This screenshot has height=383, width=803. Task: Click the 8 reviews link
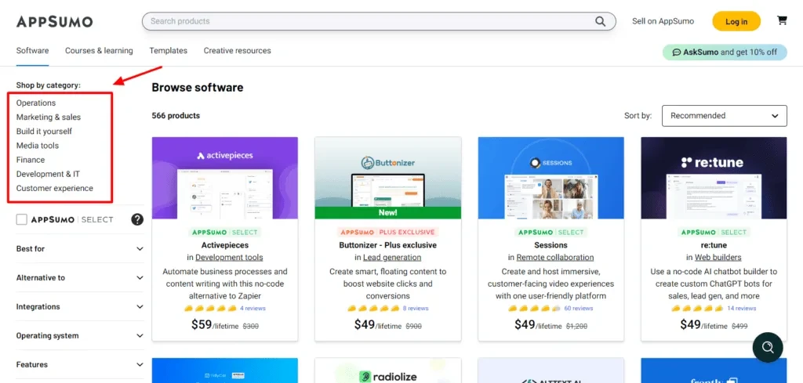click(x=416, y=309)
